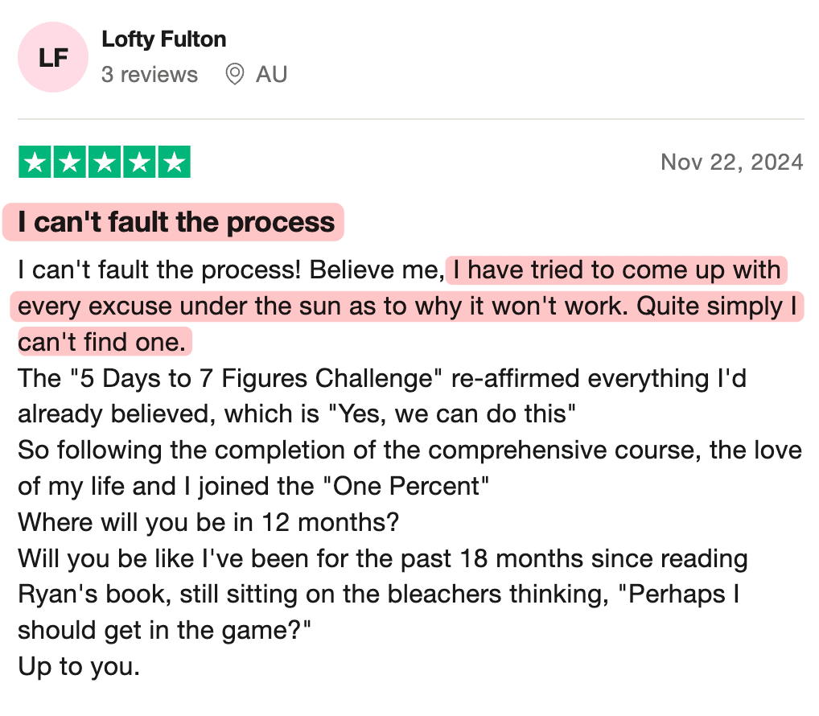Open the "I can't fault the process" review title
This screenshot has width=819, height=716.
point(176,222)
